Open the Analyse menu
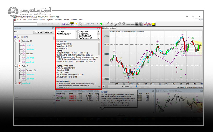The image size is (213, 132). click(42, 20)
